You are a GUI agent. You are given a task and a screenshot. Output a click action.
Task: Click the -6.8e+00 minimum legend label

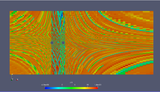[45, 85]
